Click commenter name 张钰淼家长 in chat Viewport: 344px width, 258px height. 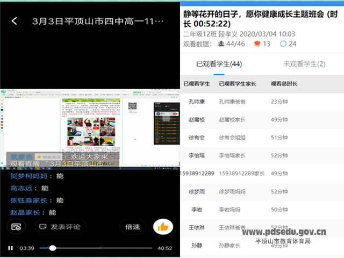coord(29,200)
